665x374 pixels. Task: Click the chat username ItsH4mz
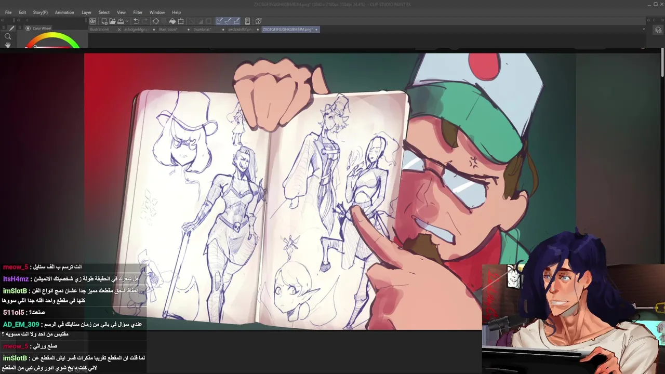pyautogui.click(x=16, y=279)
